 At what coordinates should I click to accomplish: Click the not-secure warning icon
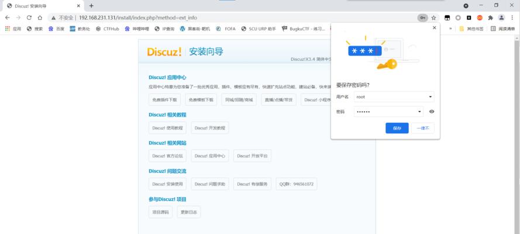point(53,18)
